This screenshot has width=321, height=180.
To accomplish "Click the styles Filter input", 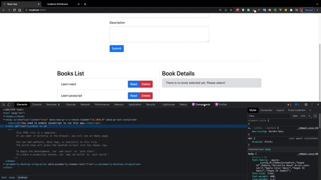I will (x=269, y=116).
